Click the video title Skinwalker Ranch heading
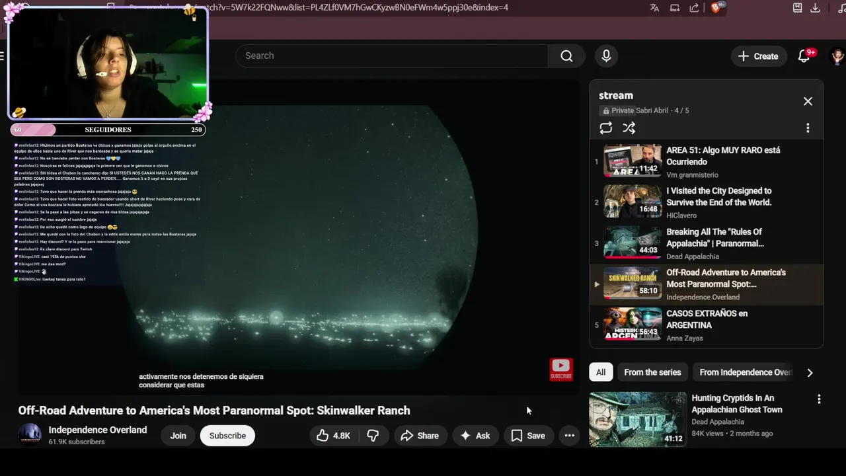This screenshot has height=476, width=846. (214, 411)
